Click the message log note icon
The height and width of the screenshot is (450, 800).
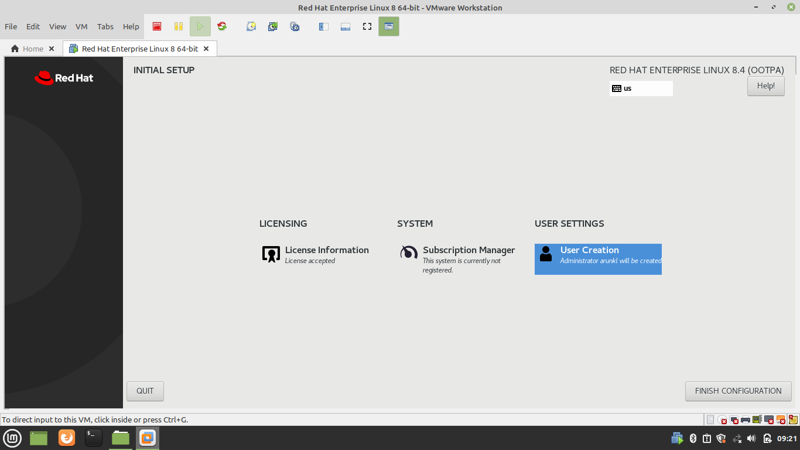793,420
